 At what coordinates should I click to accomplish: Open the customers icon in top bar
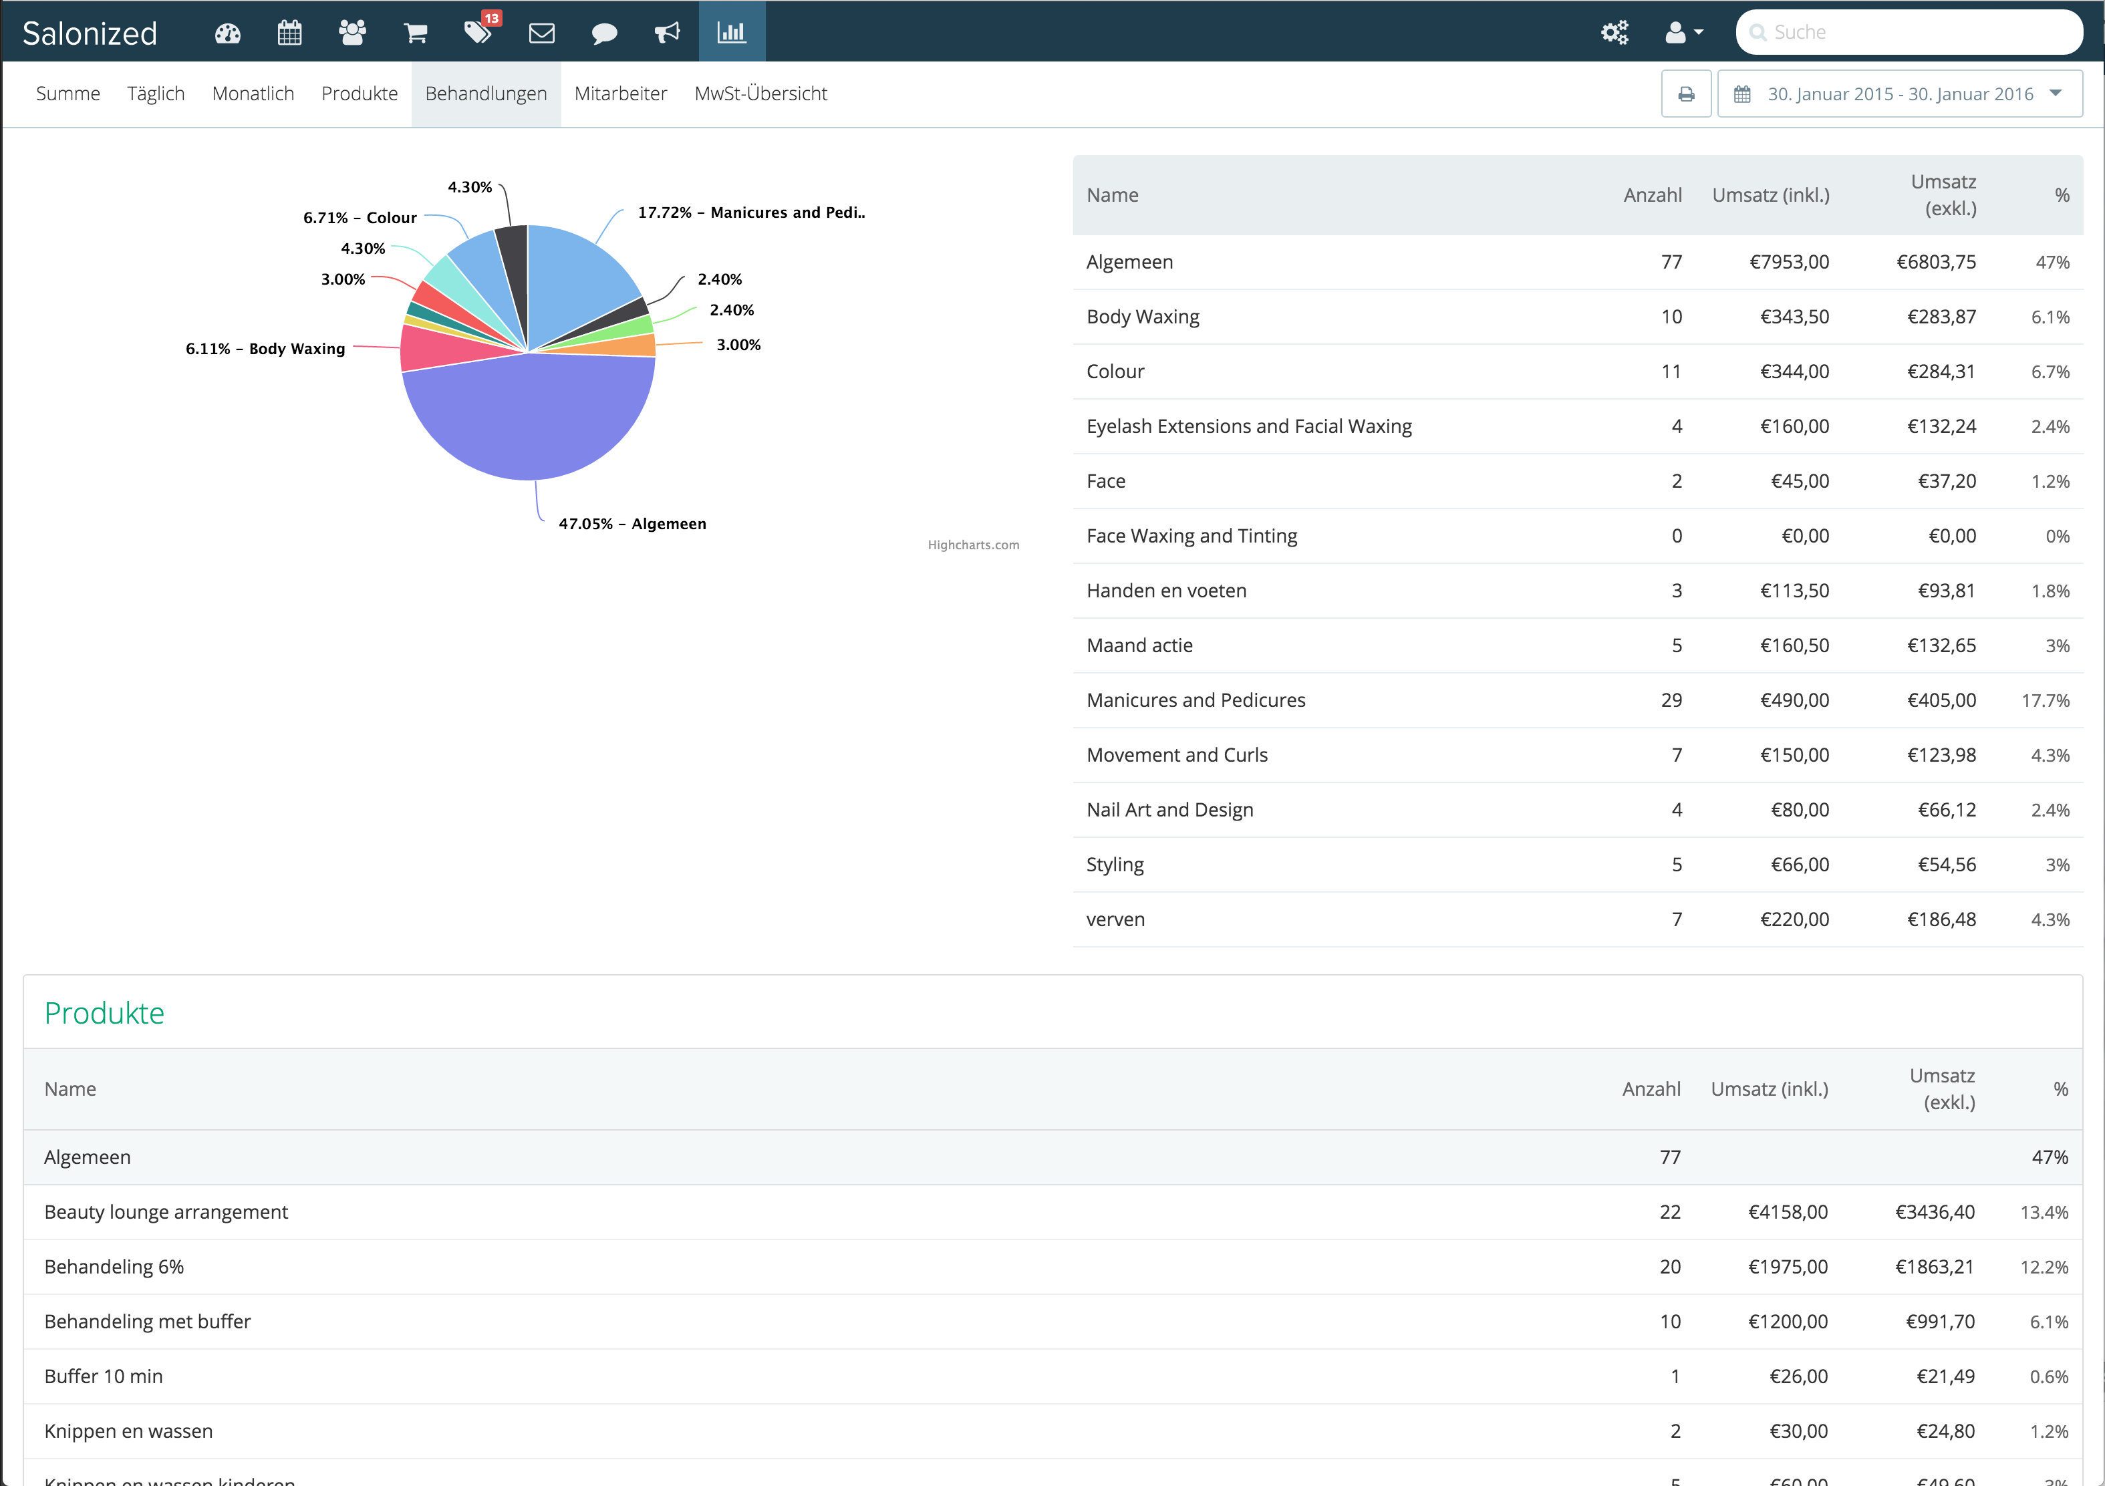coord(352,32)
